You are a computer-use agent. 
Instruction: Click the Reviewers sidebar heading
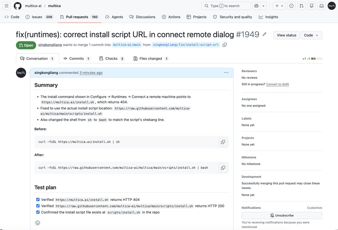(249, 71)
